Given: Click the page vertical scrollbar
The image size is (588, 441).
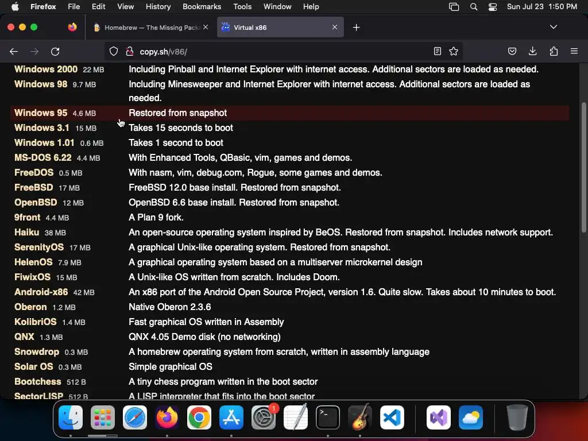Looking at the screenshot, I should (583, 167).
